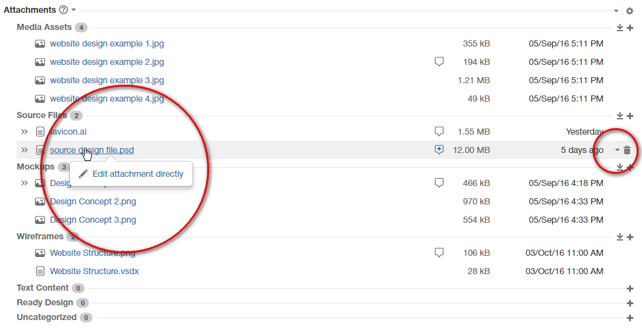Choose Edit attachment directly

pyautogui.click(x=137, y=174)
